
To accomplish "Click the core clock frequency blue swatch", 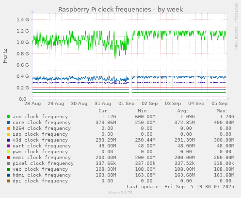I will 8,123.
